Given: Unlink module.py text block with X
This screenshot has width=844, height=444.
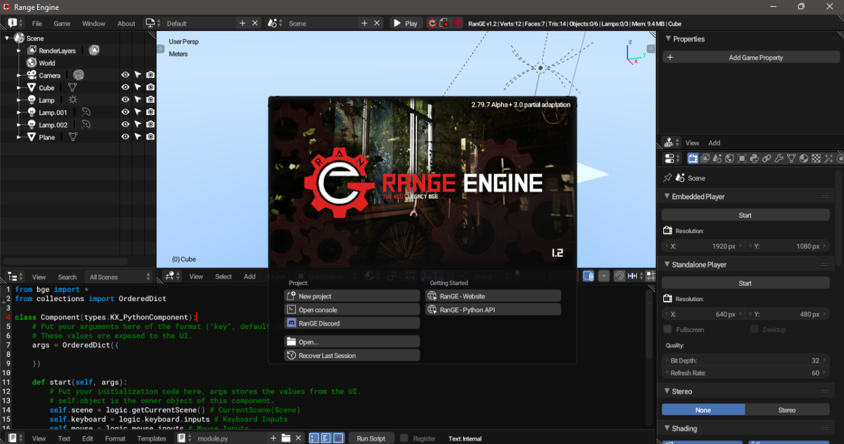Looking at the screenshot, I should [299, 438].
